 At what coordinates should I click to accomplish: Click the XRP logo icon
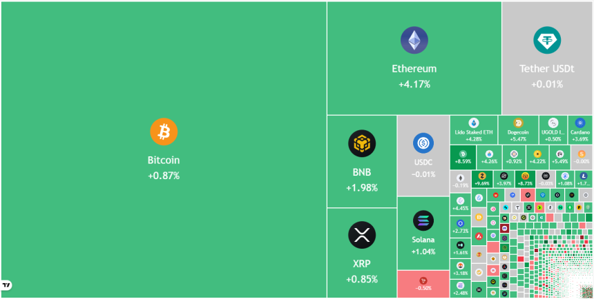[x=362, y=235]
